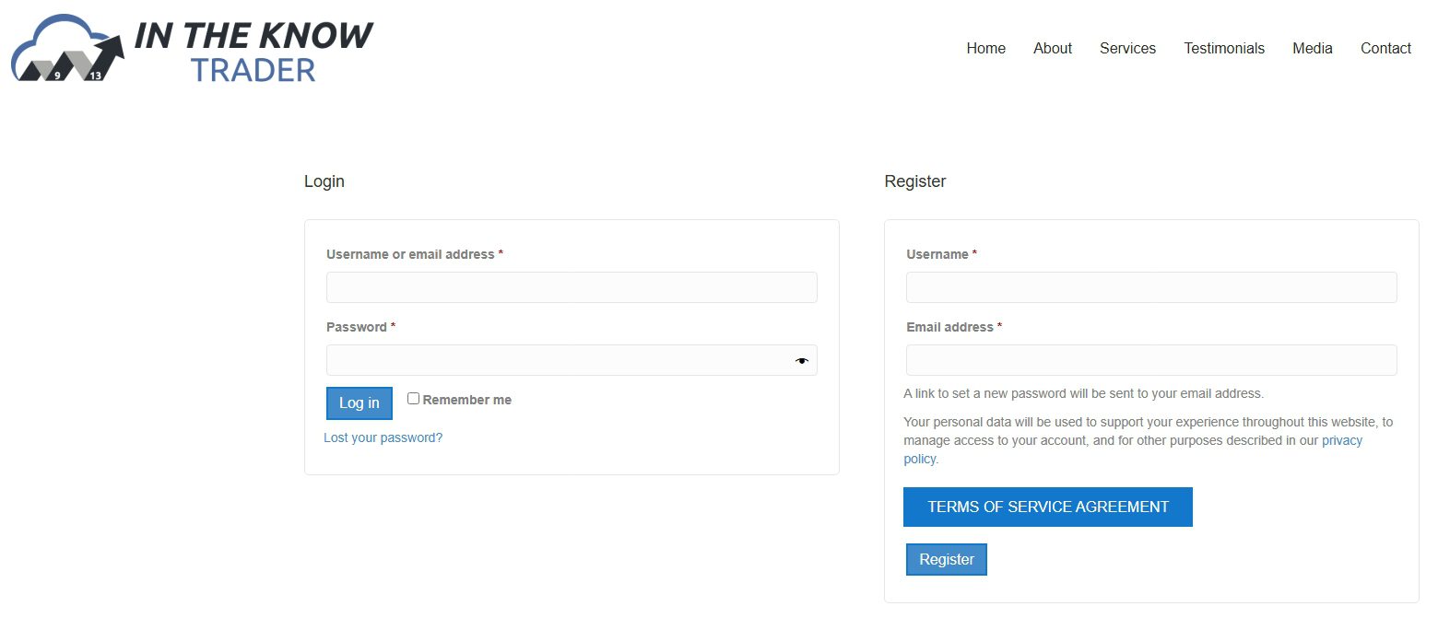The height and width of the screenshot is (618, 1450).
Task: Open the Home menu item
Action: pos(985,48)
